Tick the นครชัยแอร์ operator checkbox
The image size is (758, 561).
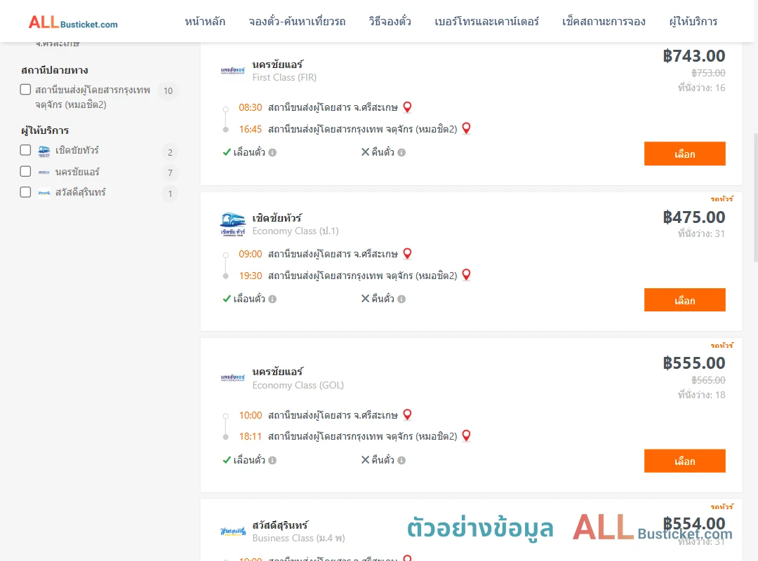coord(26,172)
